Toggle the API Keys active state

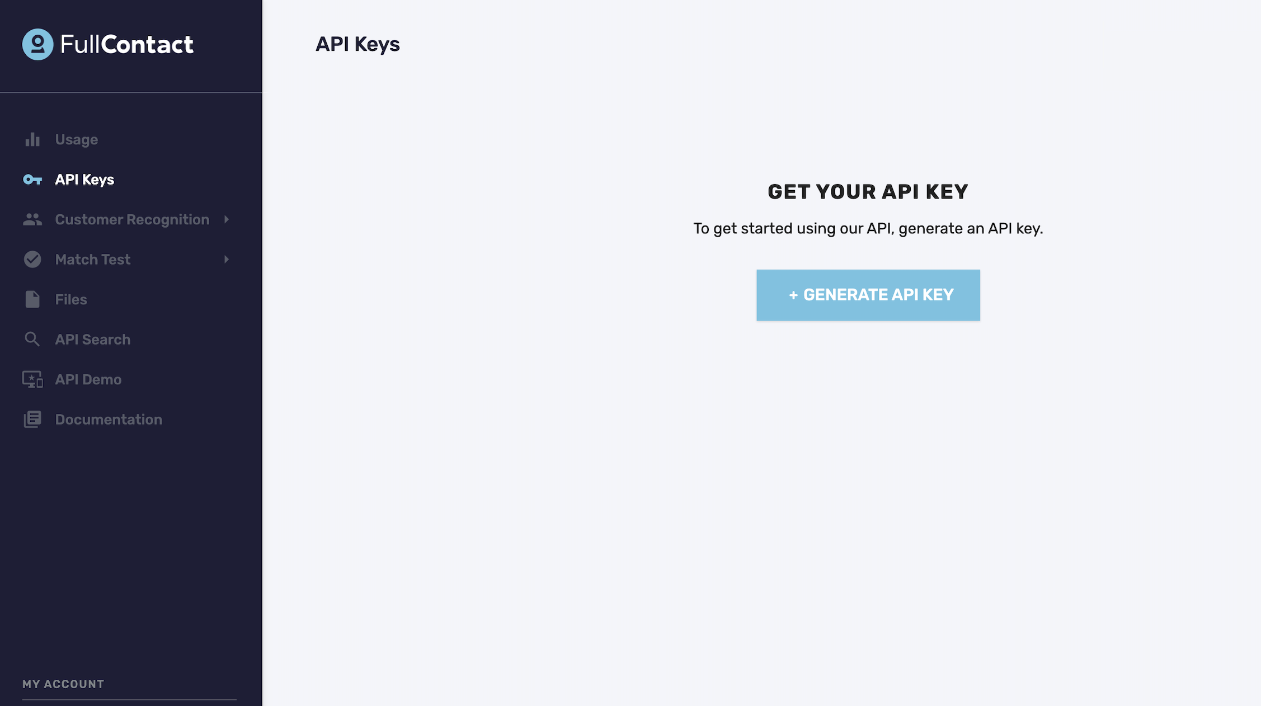pyautogui.click(x=84, y=180)
